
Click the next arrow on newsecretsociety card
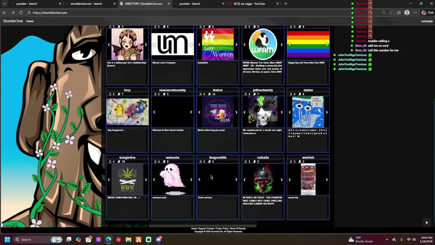pos(191,112)
